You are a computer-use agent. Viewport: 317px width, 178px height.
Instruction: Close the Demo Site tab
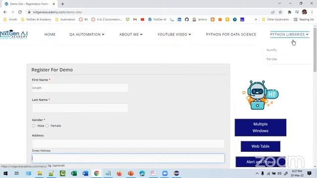tap(54, 4)
